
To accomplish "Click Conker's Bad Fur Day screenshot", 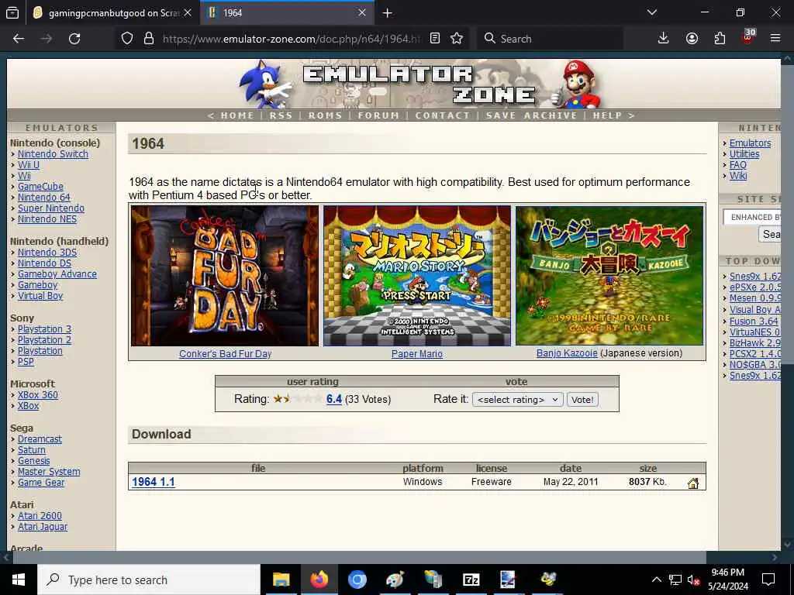I will click(225, 276).
